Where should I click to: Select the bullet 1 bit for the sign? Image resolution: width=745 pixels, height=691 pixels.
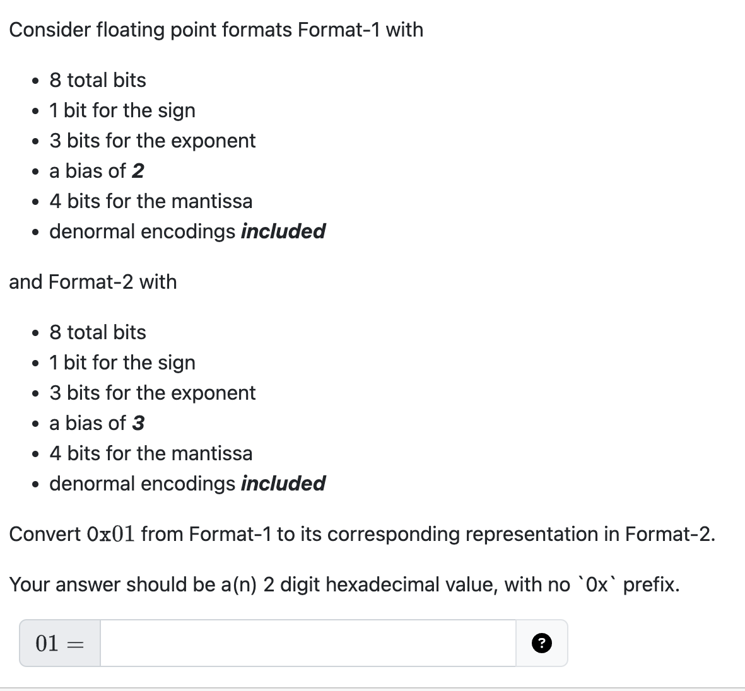click(122, 110)
